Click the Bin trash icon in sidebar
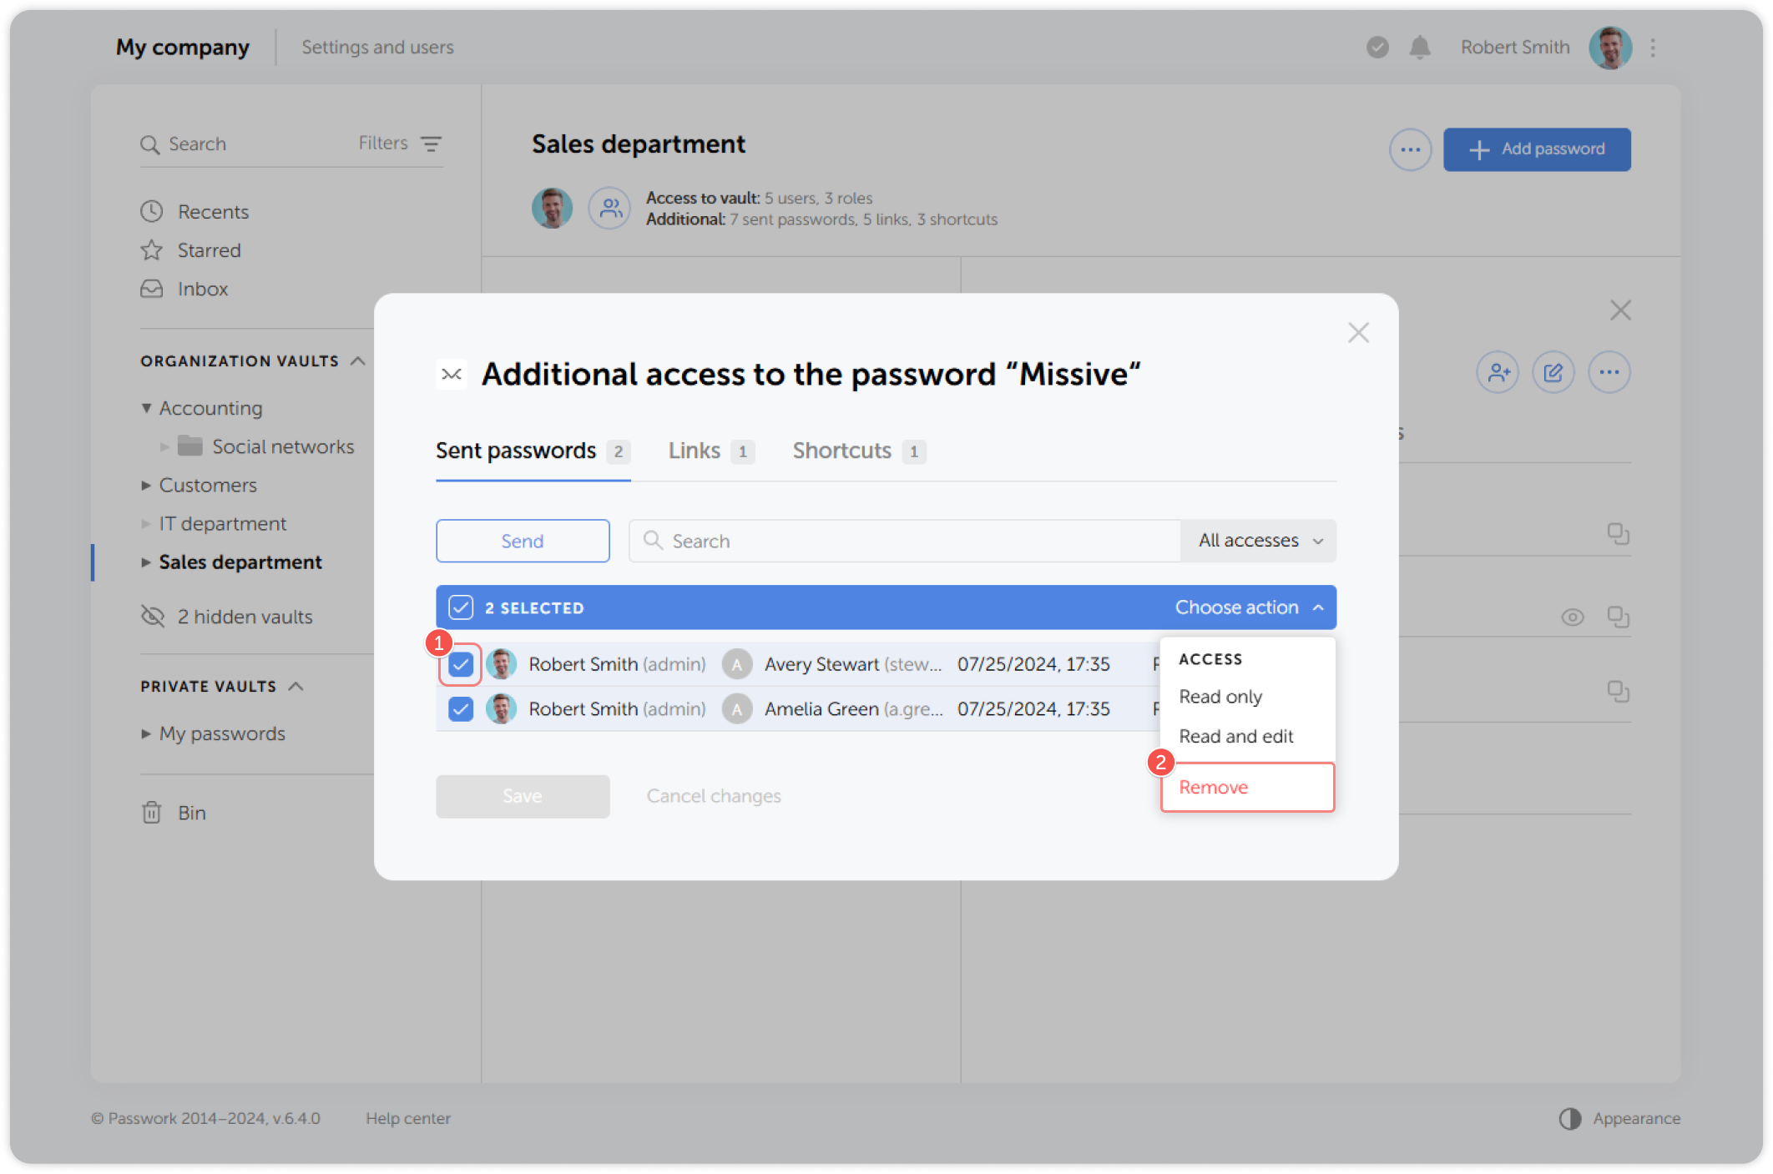This screenshot has height=1174, width=1773. pyautogui.click(x=152, y=813)
